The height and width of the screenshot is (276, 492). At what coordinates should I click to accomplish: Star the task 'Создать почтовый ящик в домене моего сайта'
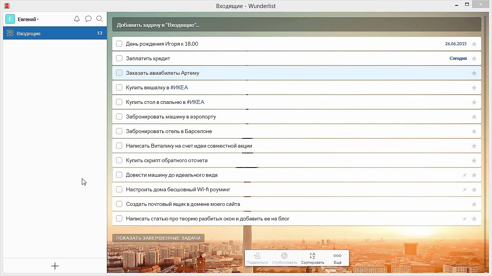[x=474, y=204]
